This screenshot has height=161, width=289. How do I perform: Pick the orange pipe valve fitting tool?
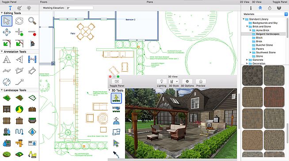pyautogui.click(x=19, y=143)
